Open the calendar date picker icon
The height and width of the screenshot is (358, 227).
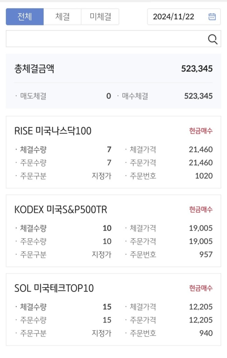click(x=212, y=17)
